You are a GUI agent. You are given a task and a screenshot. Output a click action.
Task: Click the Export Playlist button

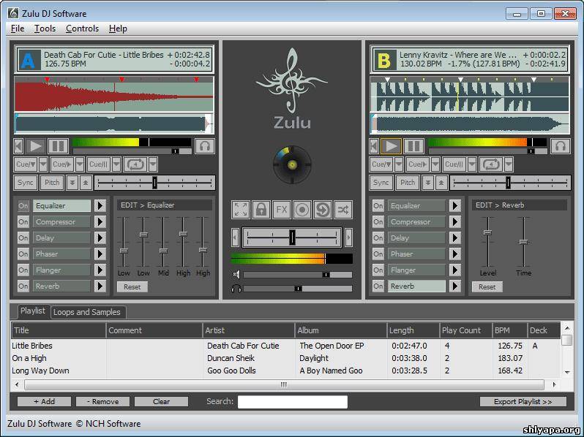523,401
